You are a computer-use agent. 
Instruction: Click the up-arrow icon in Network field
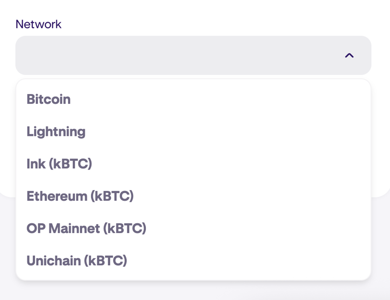tap(349, 55)
